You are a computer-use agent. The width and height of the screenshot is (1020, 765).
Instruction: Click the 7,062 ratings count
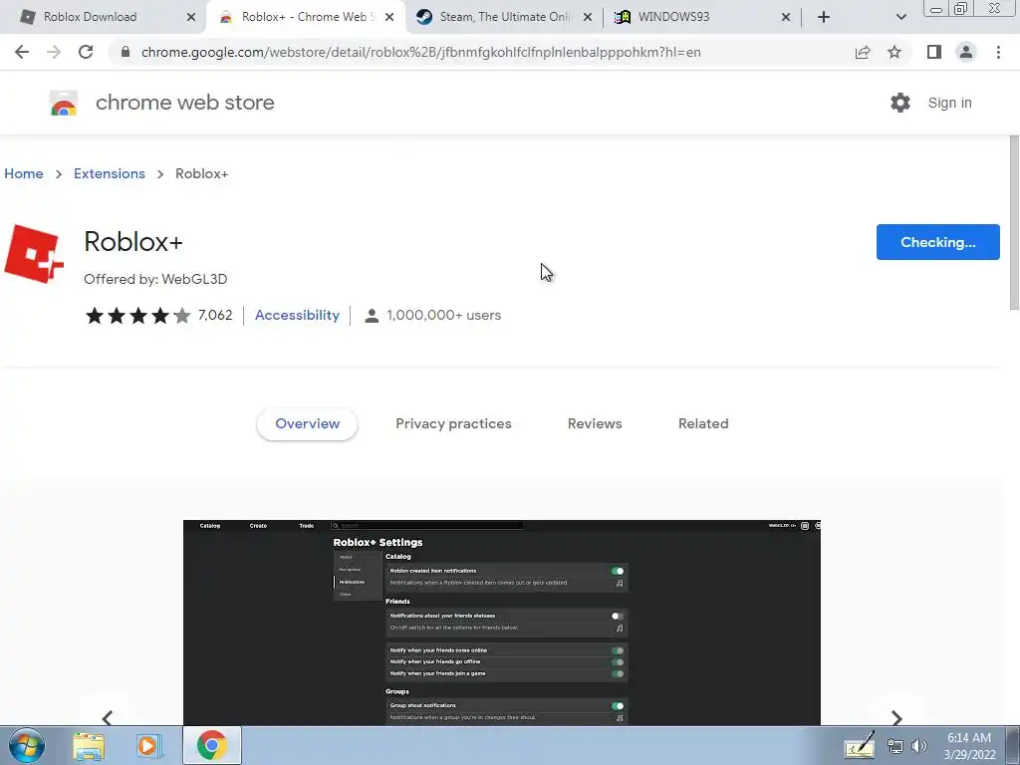pyautogui.click(x=215, y=316)
